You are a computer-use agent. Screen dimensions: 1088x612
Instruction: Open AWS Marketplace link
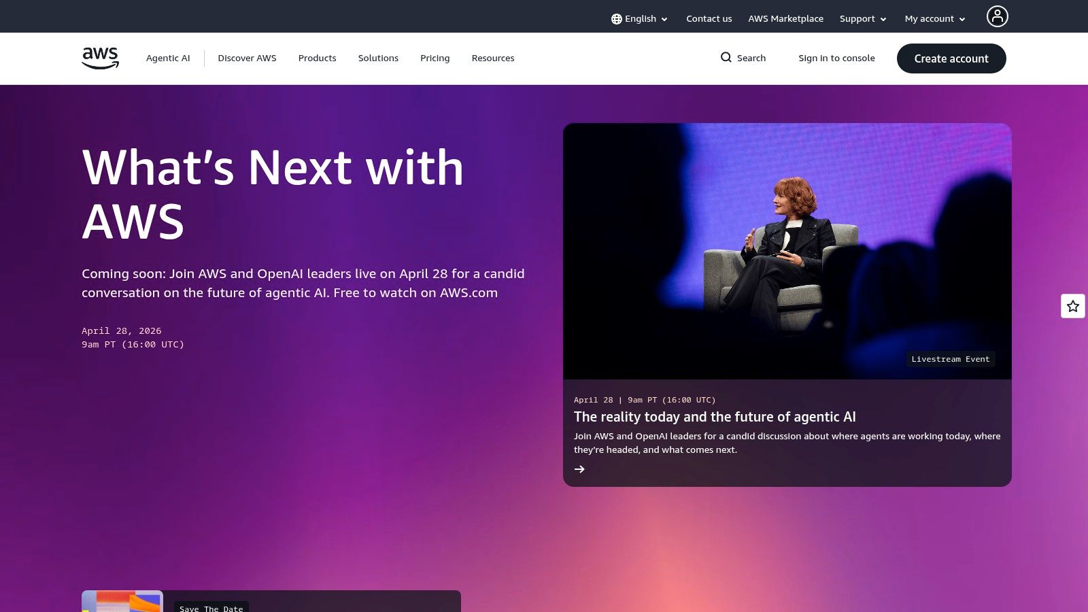tap(785, 19)
